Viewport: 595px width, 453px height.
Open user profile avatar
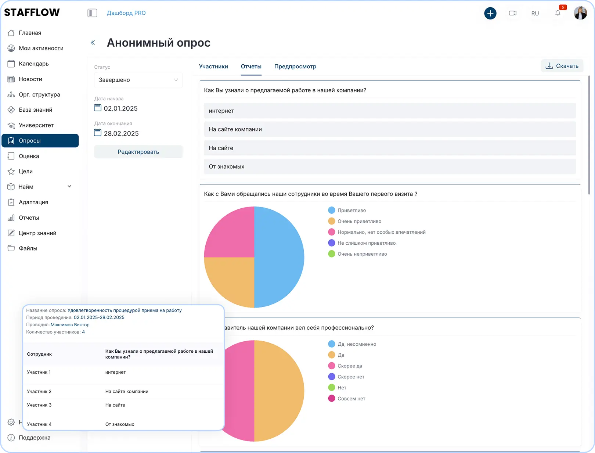point(580,13)
